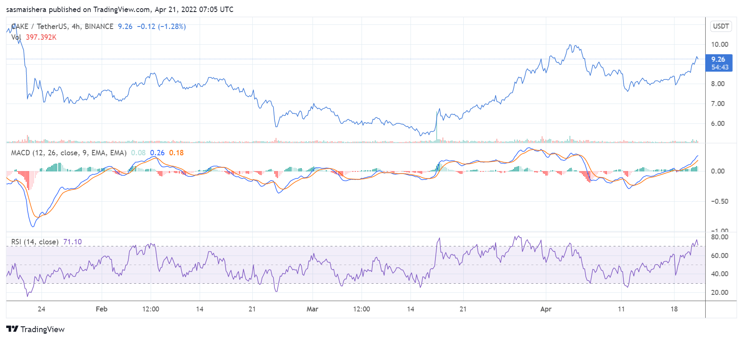Click the 0.00 MACD axis label
The width and height of the screenshot is (743, 340).
[718, 171]
